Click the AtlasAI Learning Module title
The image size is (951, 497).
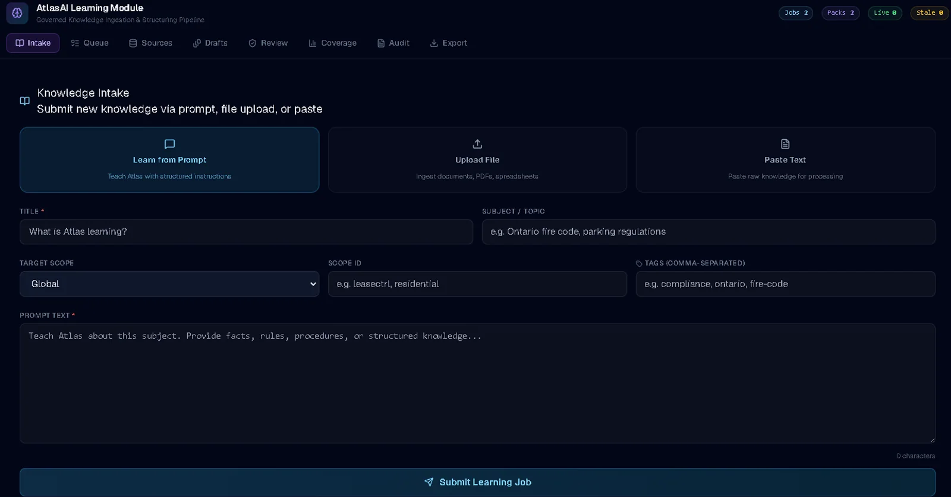(90, 8)
